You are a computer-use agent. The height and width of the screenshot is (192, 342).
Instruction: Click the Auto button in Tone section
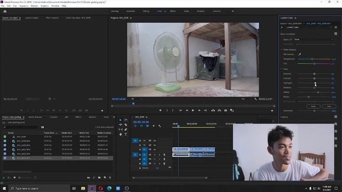pos(329,106)
